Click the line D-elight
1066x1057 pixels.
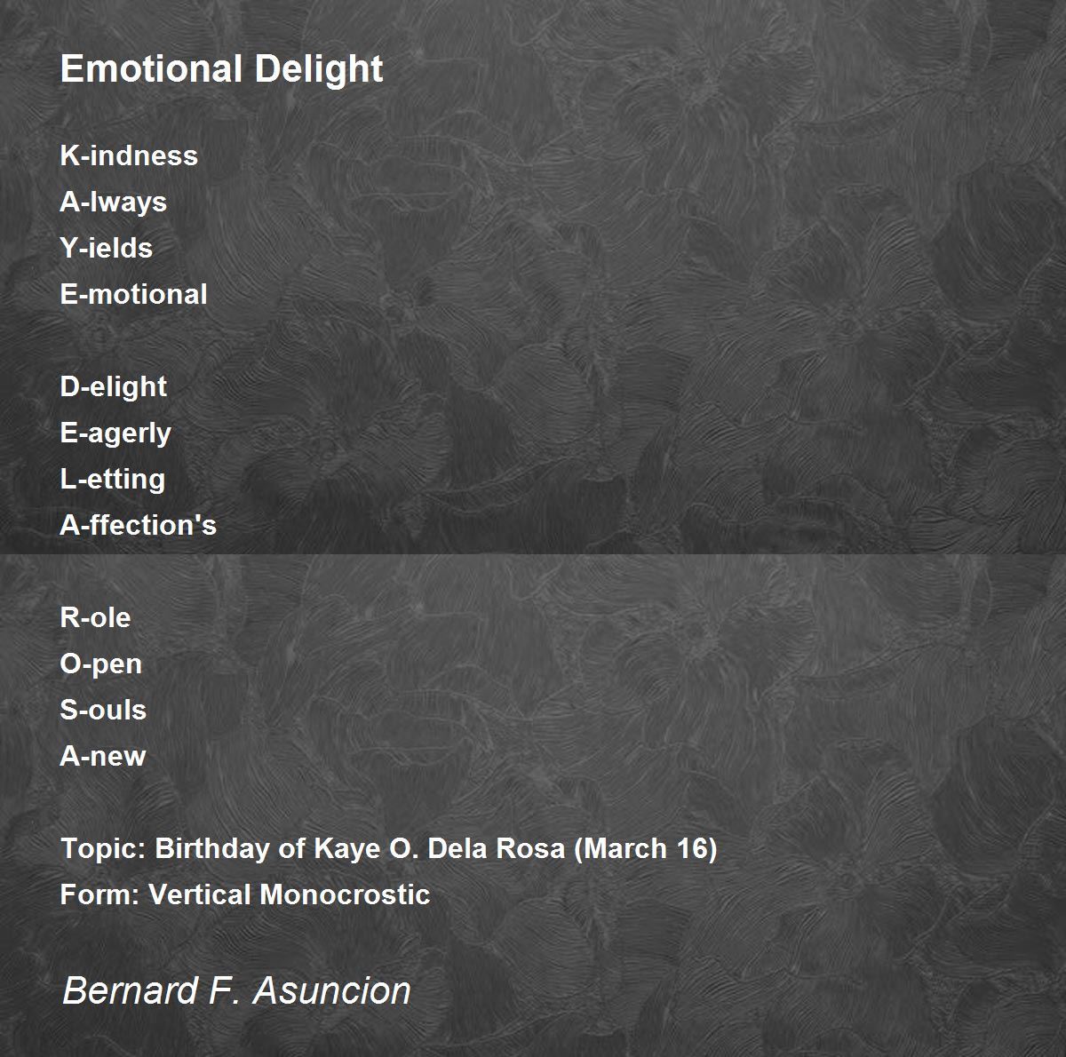pyautogui.click(x=113, y=386)
